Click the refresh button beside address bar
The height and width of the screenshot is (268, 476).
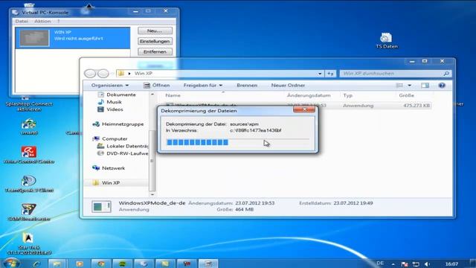tap(330, 74)
